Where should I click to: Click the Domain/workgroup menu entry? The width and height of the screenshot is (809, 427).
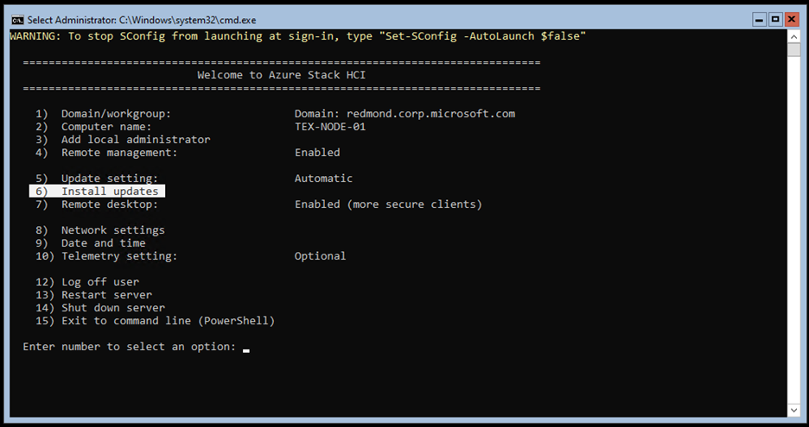[x=116, y=114]
